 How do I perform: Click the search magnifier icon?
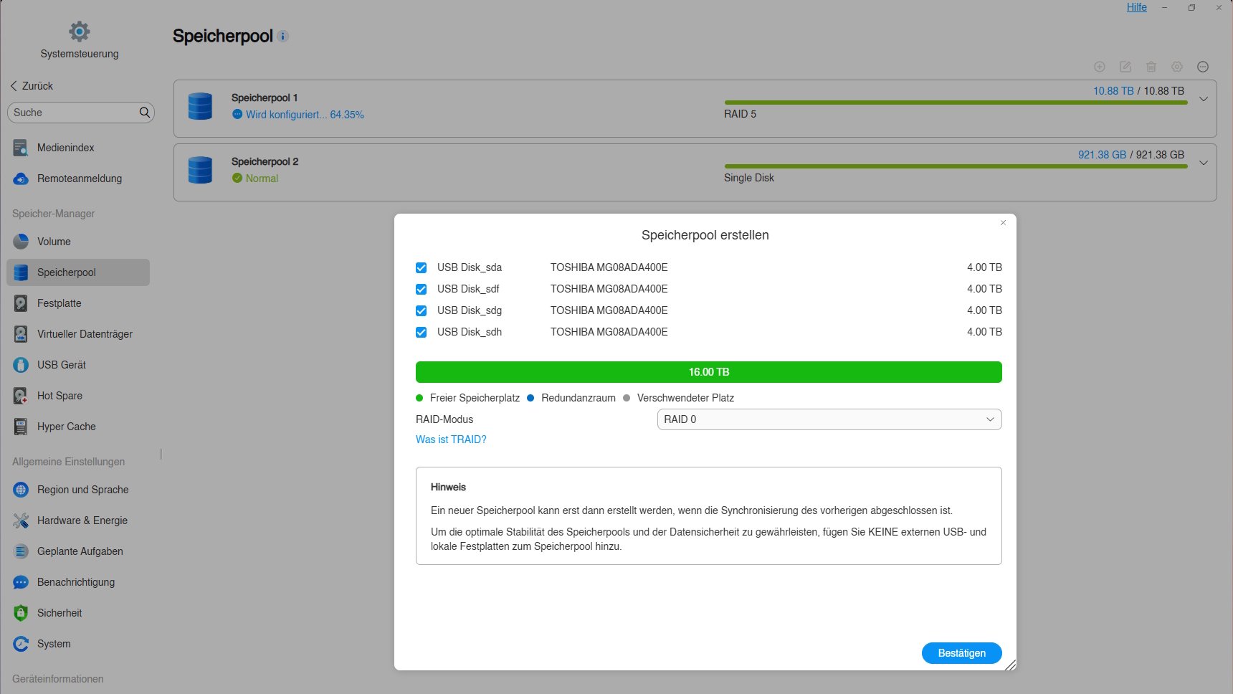coord(144,113)
